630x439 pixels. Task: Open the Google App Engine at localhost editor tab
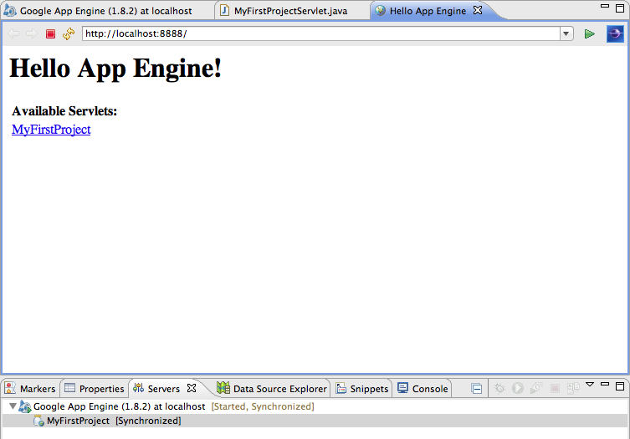pos(105,11)
